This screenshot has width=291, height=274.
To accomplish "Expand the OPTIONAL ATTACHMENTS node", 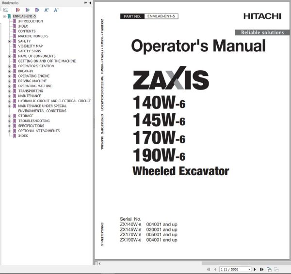I will pos(10,131).
